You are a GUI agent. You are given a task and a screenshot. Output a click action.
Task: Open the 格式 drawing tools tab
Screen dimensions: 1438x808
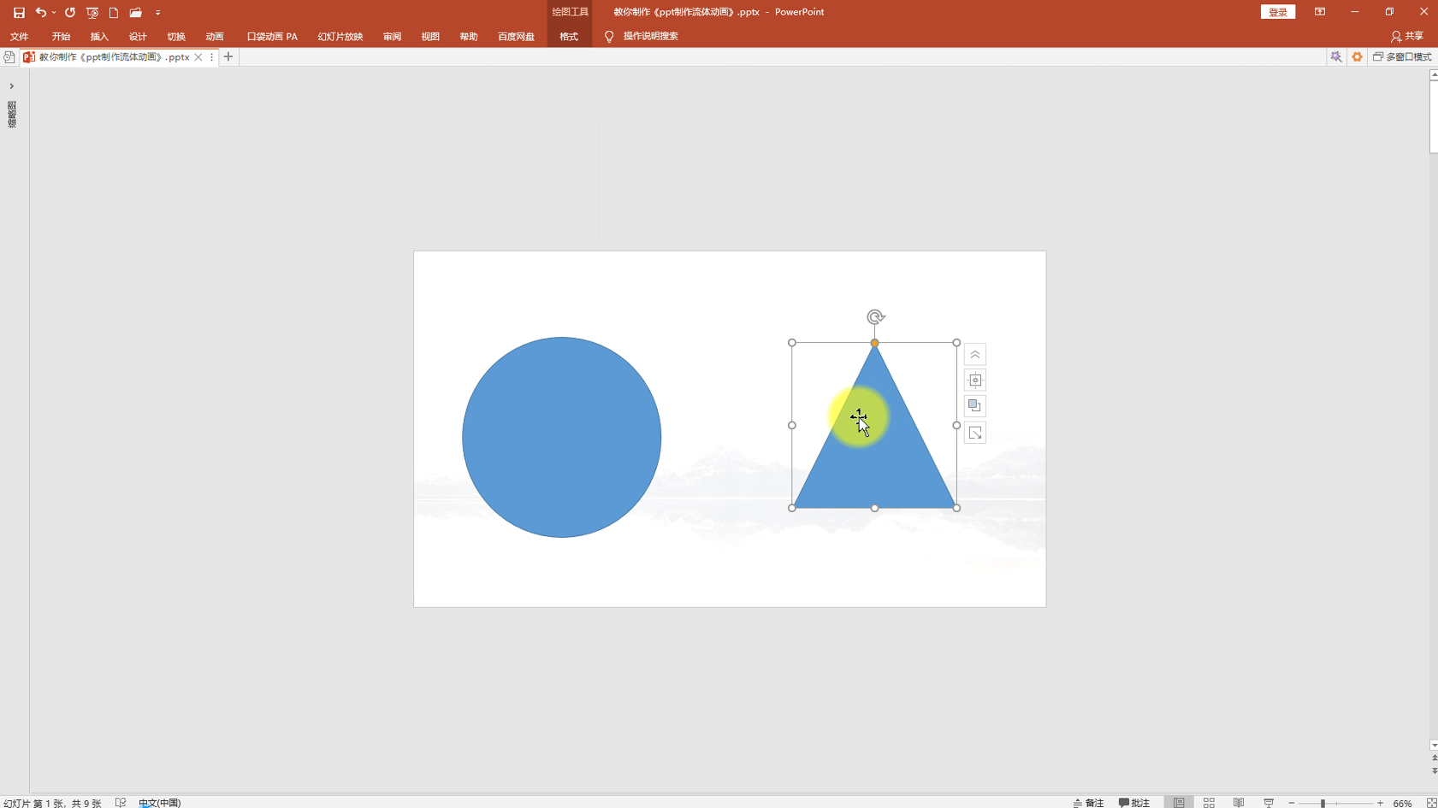click(569, 36)
